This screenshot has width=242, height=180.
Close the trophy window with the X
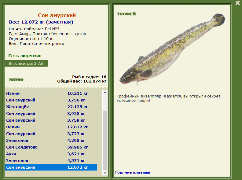click(238, 3)
